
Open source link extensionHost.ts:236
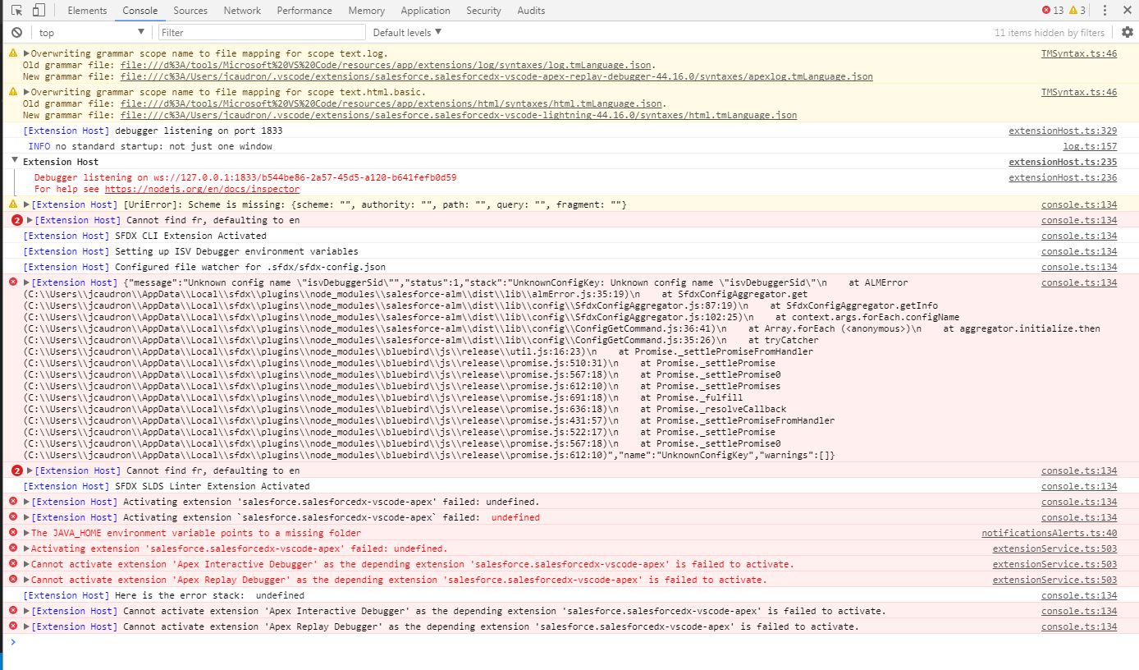click(1063, 177)
